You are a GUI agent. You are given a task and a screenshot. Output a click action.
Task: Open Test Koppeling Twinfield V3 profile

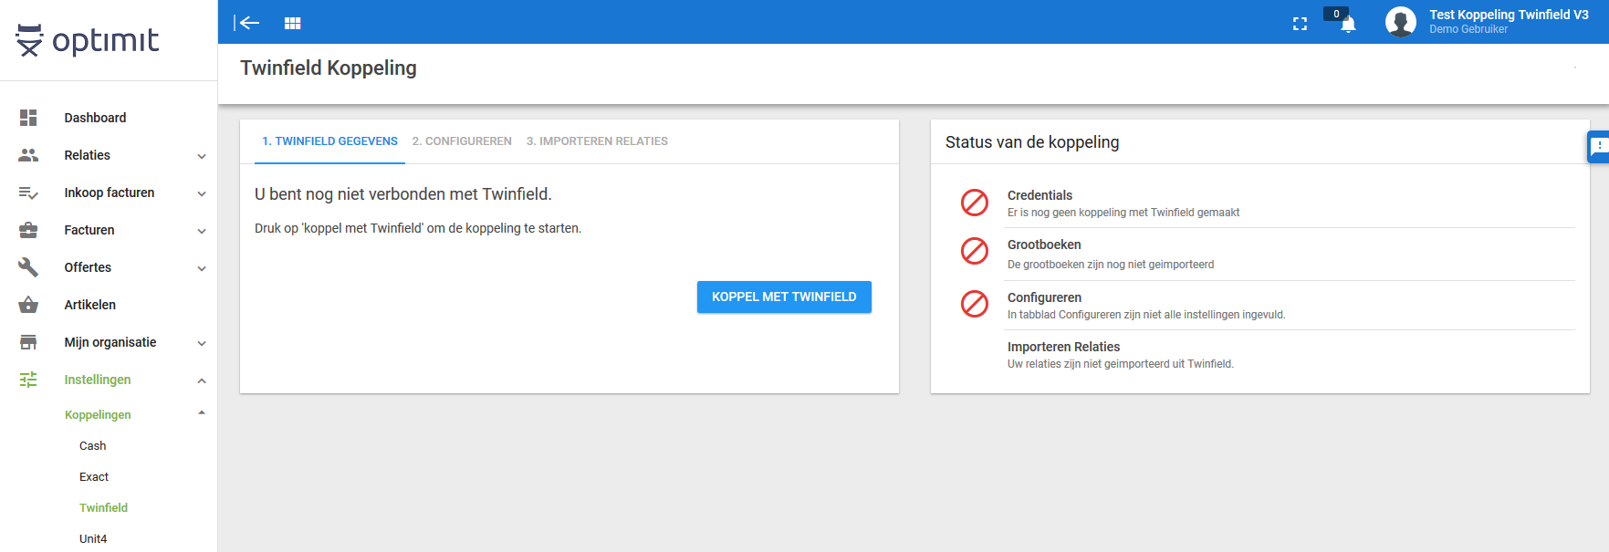[1509, 15]
